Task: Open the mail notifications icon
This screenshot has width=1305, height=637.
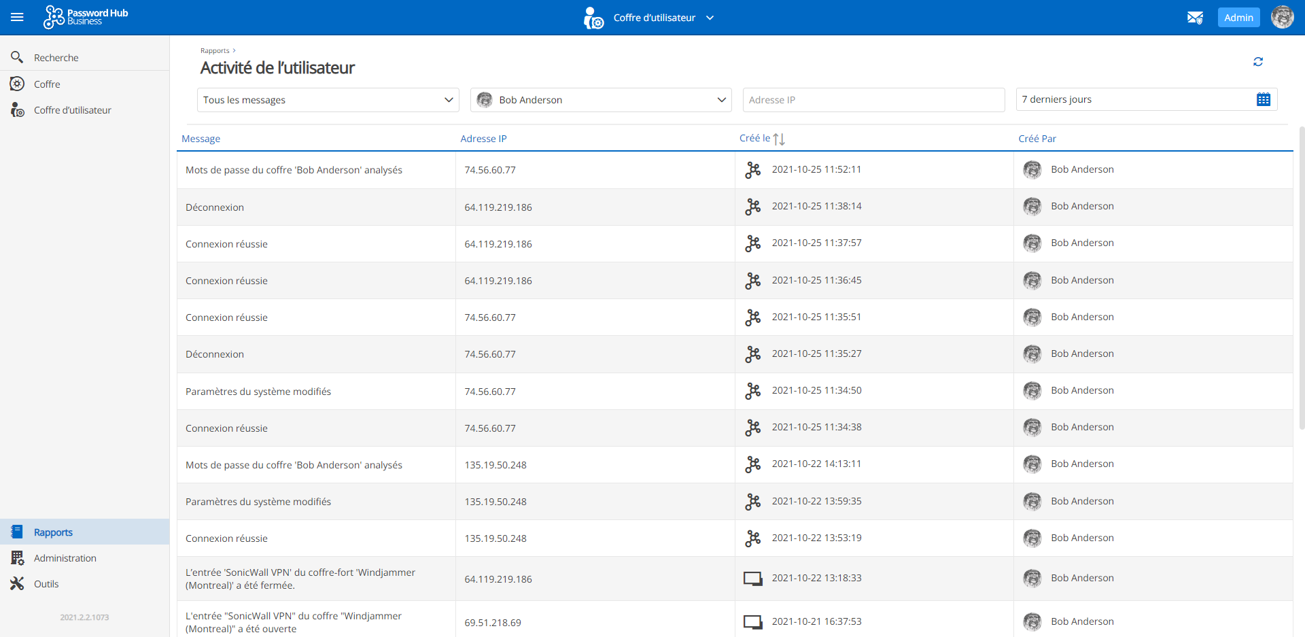Action: (1195, 18)
